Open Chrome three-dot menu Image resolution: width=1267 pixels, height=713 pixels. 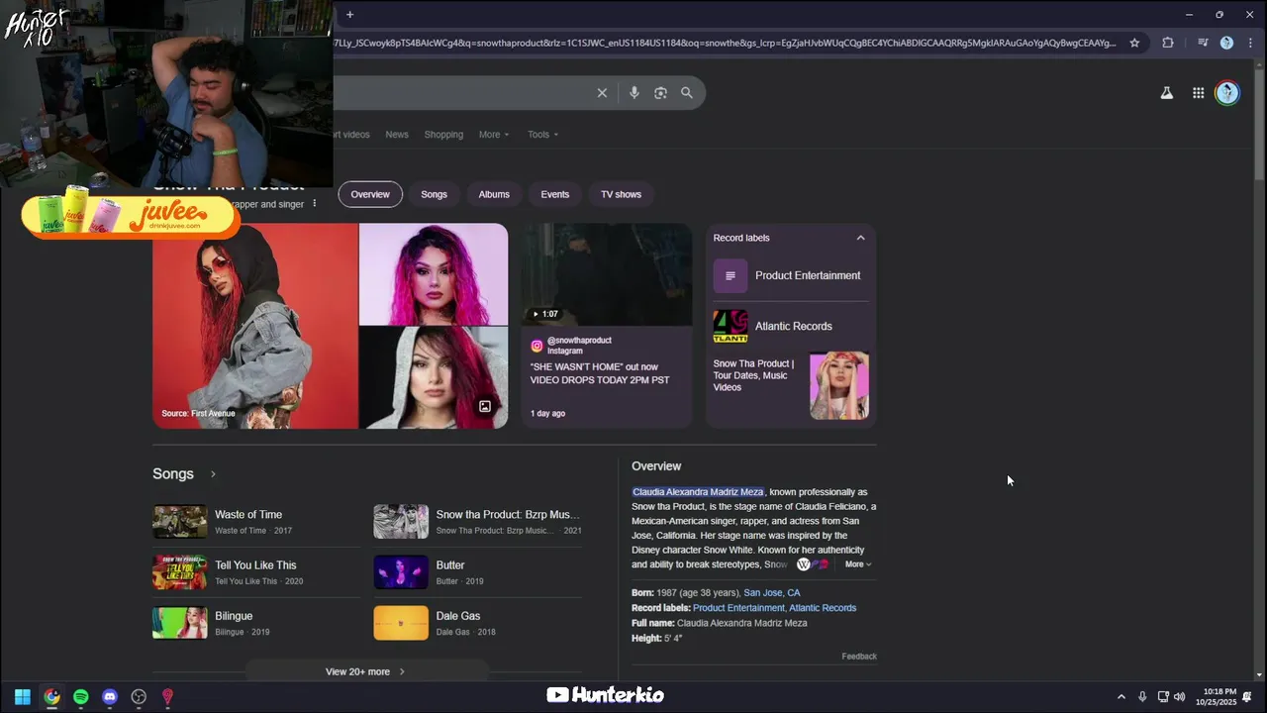[1250, 43]
